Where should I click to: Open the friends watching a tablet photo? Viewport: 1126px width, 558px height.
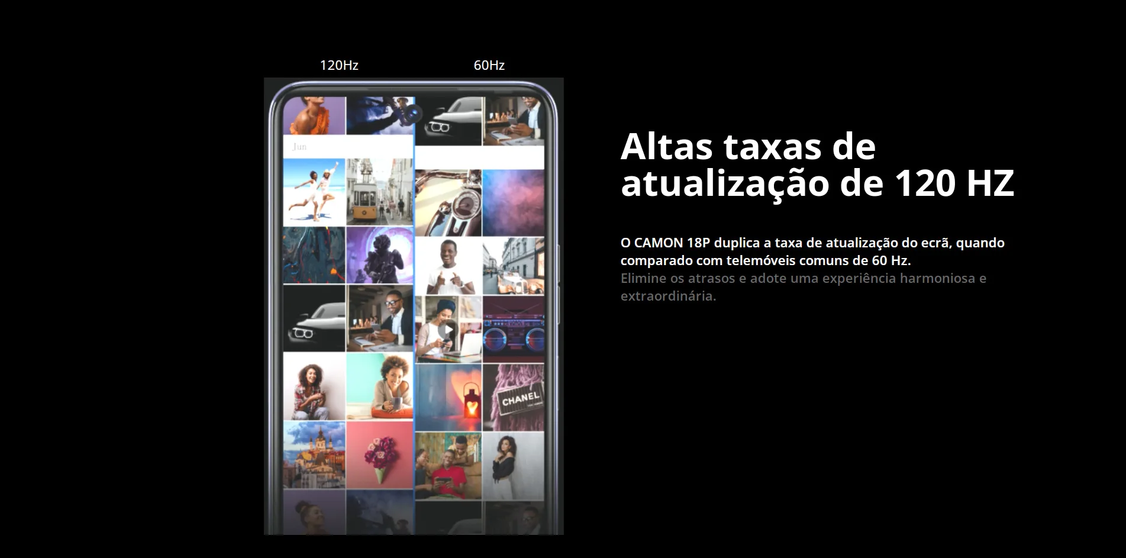[449, 466]
